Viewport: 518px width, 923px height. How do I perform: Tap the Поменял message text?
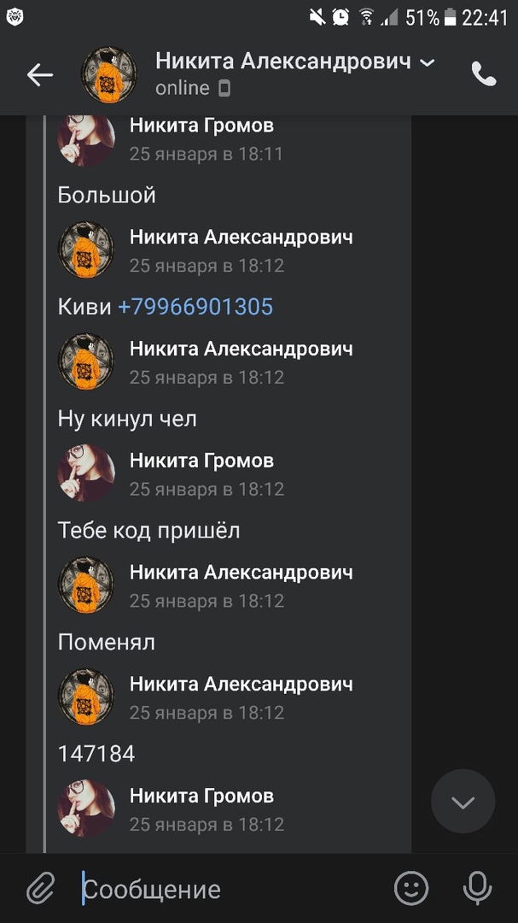[107, 642]
